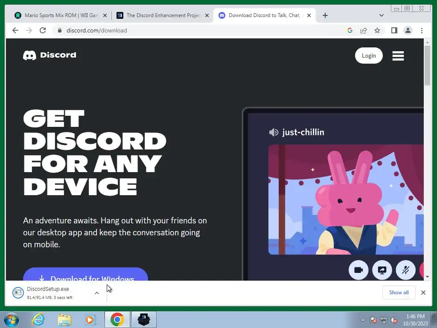437x328 pixels.
Task: Reload the Discord download page
Action: [43, 30]
